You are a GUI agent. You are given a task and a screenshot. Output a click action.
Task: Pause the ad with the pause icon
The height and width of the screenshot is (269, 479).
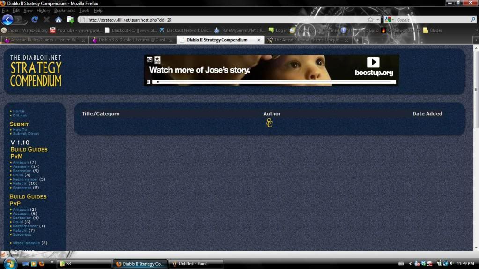[148, 82]
